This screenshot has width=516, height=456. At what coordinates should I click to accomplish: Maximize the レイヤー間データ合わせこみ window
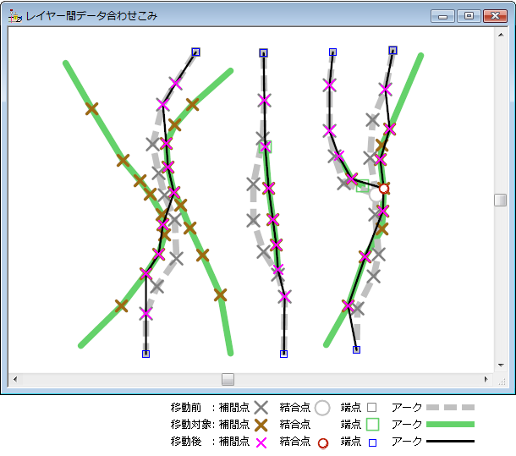(469, 16)
